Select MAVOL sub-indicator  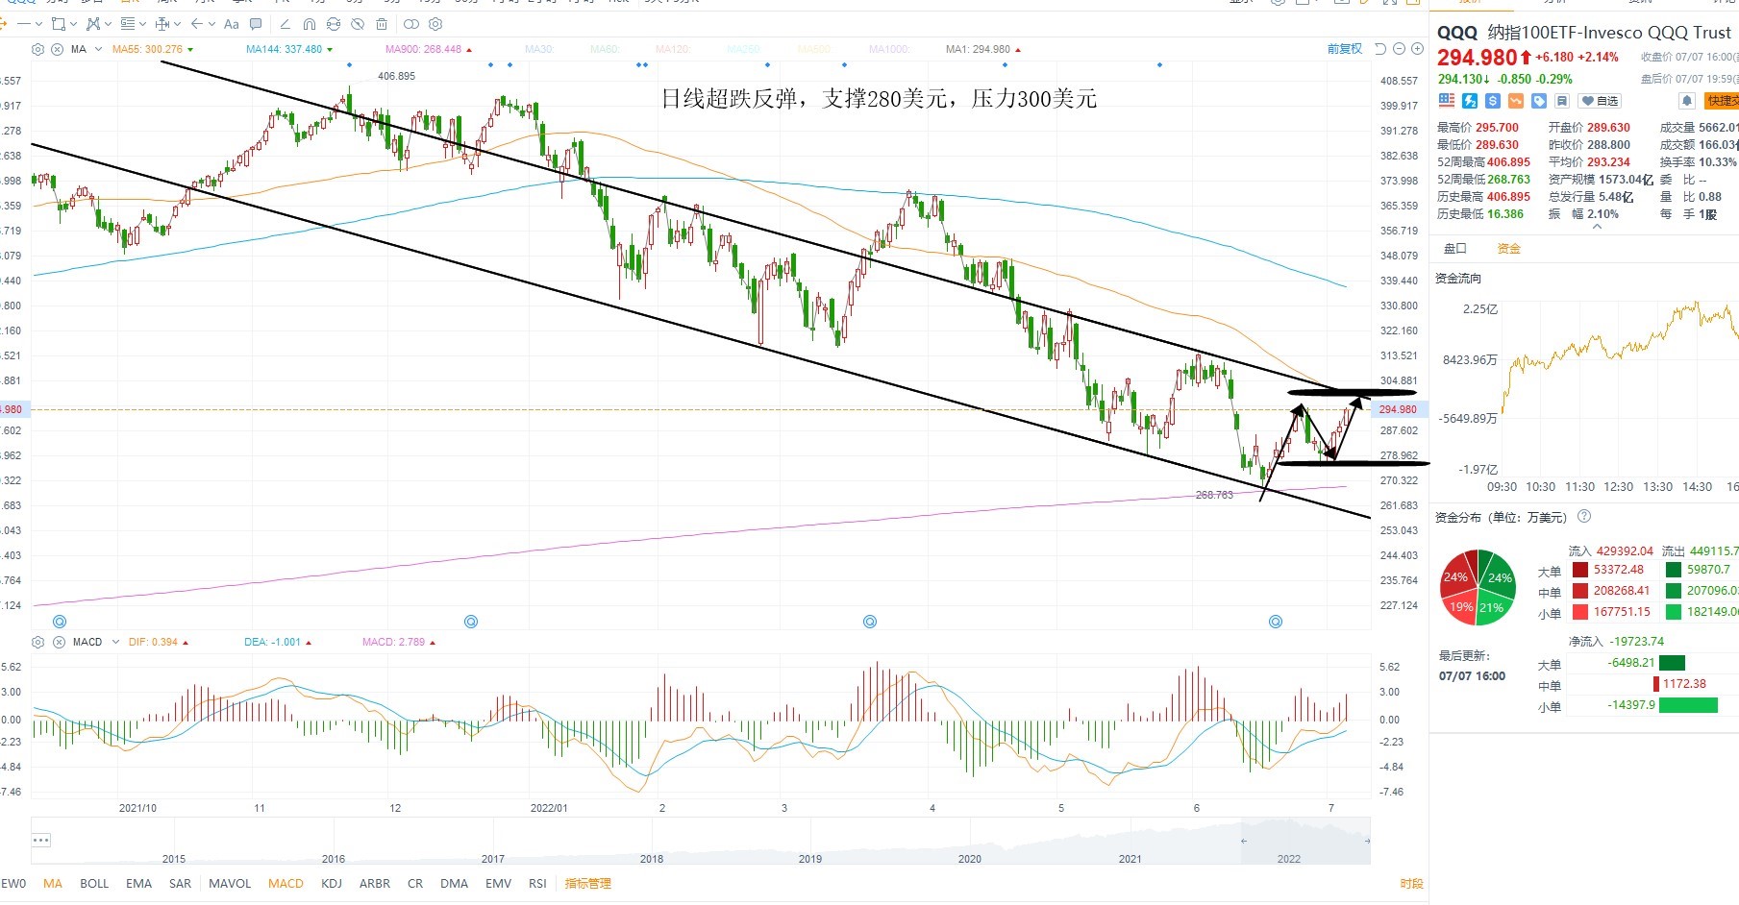[x=230, y=884]
